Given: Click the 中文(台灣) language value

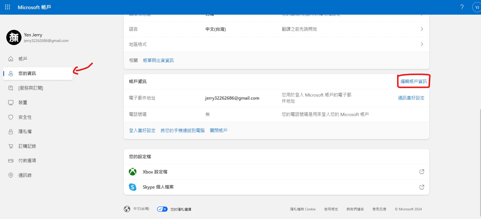Looking at the screenshot, I should pos(216,29).
